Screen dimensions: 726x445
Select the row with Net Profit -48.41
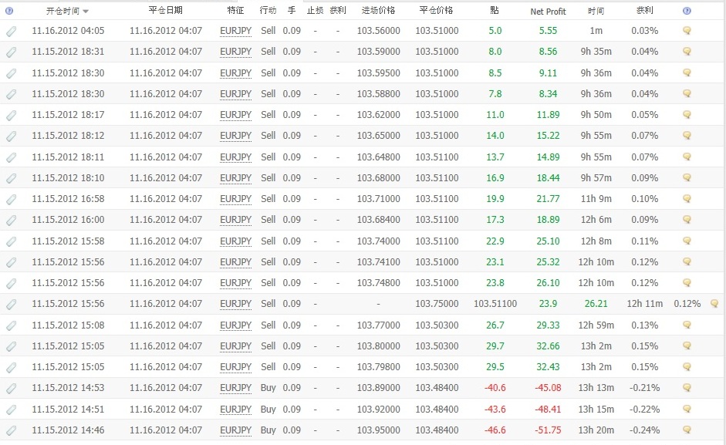[x=363, y=410]
